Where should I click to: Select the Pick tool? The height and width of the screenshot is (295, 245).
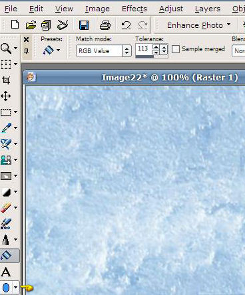point(6,64)
